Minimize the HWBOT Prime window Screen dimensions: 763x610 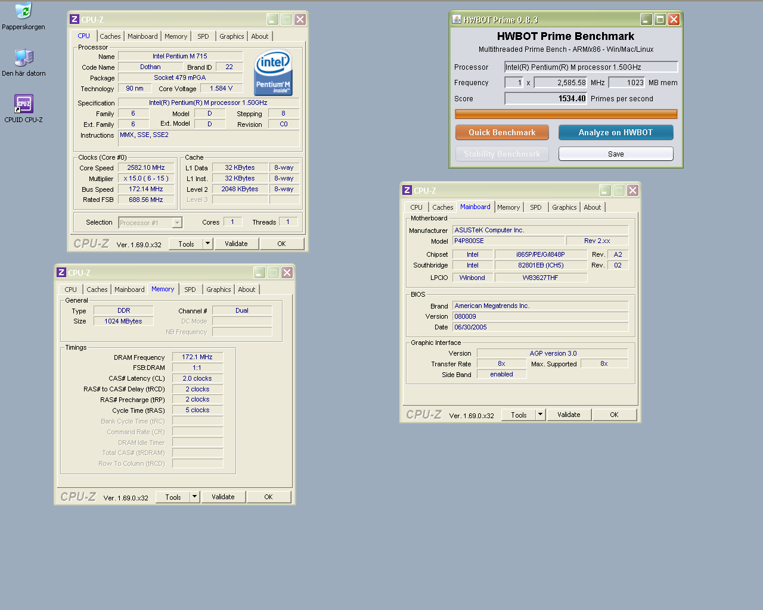pyautogui.click(x=646, y=20)
